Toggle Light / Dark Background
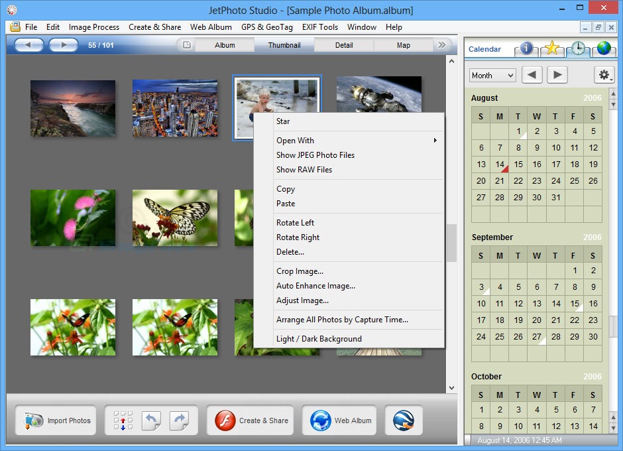Viewport: 623px width, 451px height. (319, 338)
